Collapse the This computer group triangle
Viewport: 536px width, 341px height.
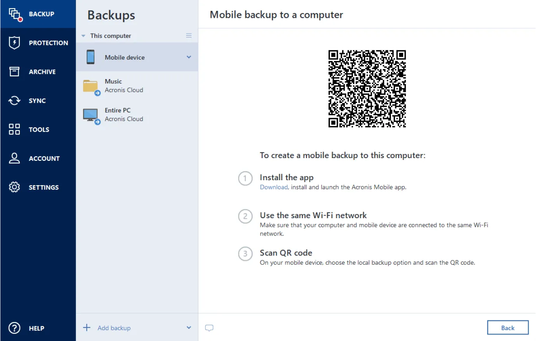[83, 36]
